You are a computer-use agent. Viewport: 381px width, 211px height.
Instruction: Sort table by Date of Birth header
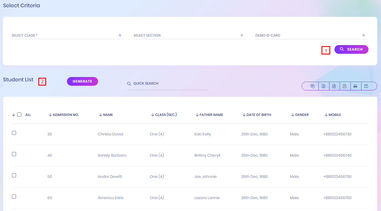pos(258,115)
